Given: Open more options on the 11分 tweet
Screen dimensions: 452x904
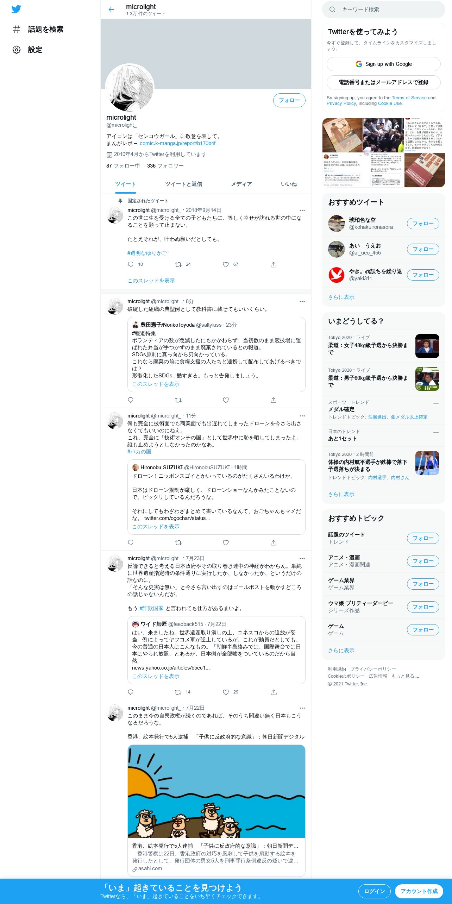Looking at the screenshot, I should [x=302, y=416].
